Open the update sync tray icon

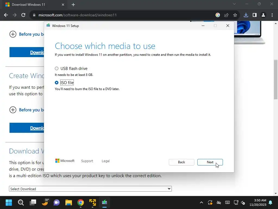tap(210, 202)
